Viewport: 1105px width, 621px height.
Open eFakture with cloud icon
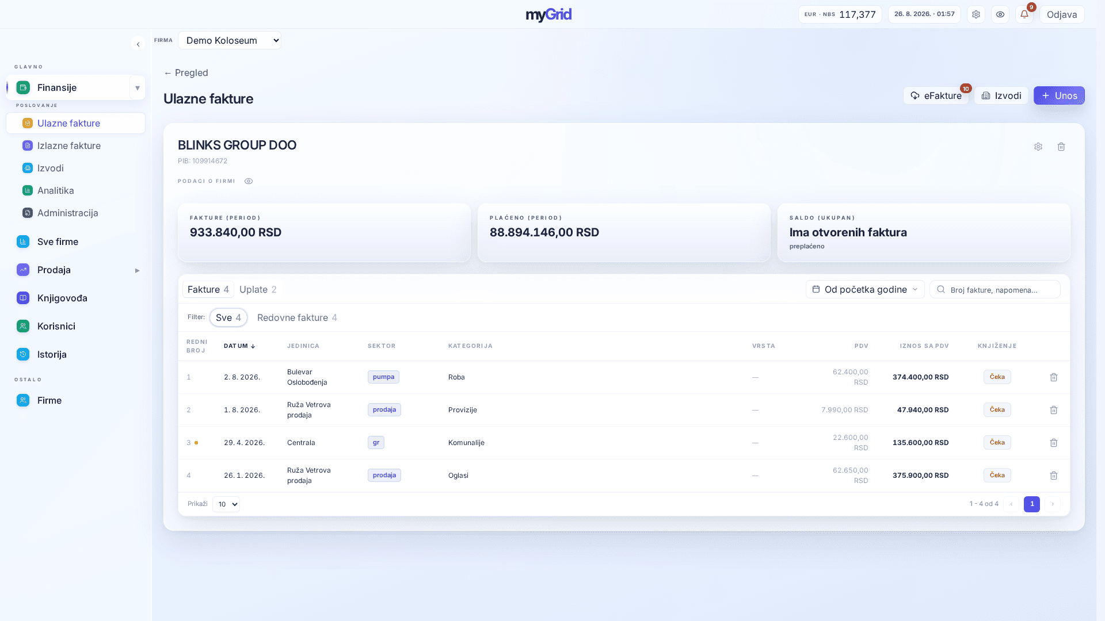point(936,95)
